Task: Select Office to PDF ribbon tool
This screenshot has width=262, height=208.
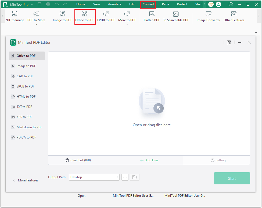Action: click(x=85, y=16)
